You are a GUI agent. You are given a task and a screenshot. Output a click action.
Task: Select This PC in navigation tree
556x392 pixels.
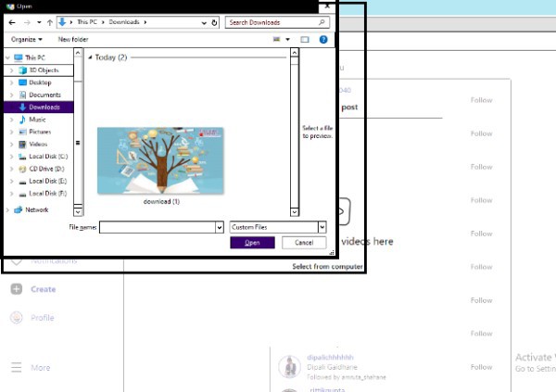point(35,57)
